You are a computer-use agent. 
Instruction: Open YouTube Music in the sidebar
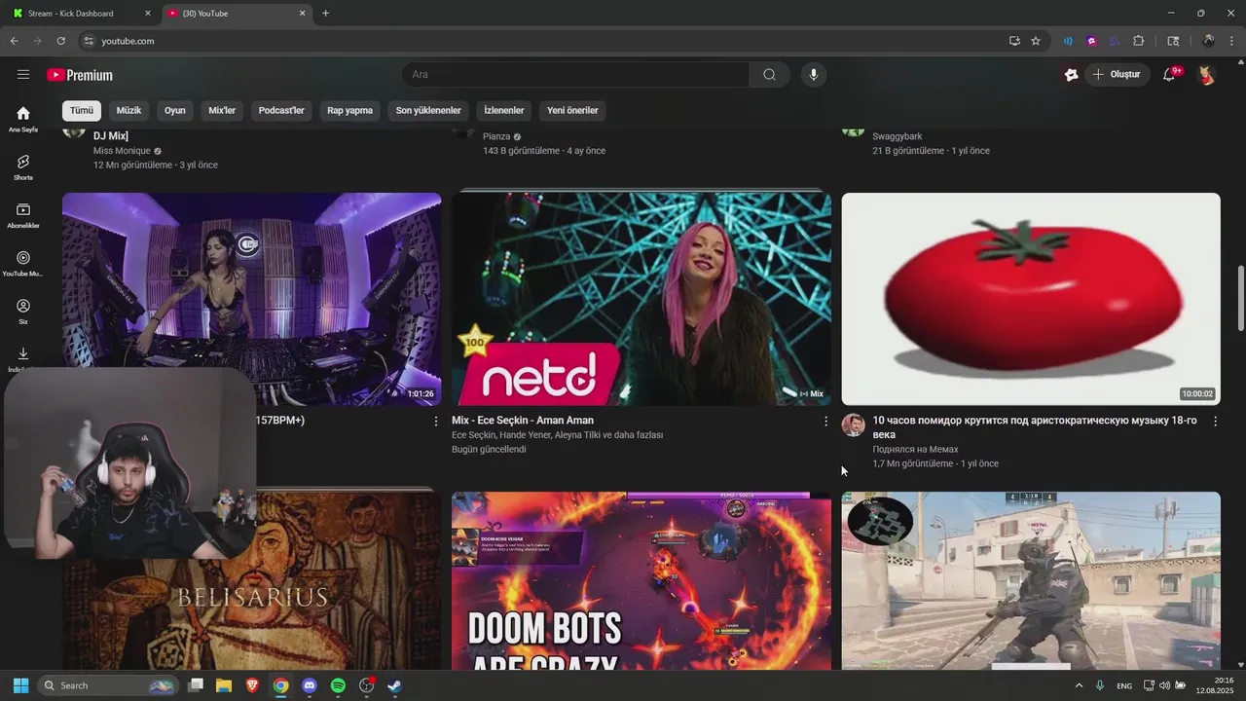[23, 263]
